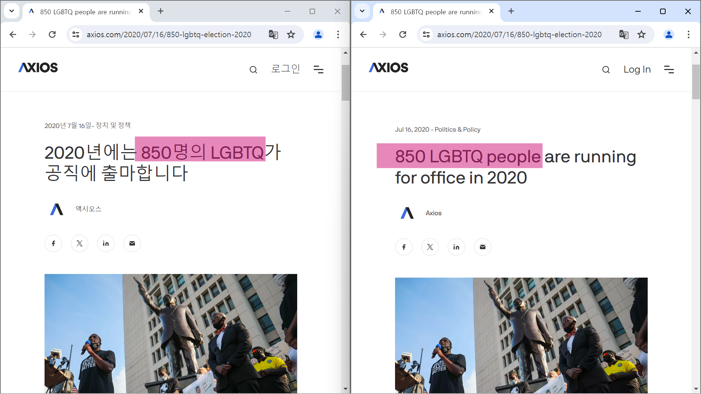Open Axios hamburger menu in right window
Viewport: 701px width, 394px height.
click(669, 69)
